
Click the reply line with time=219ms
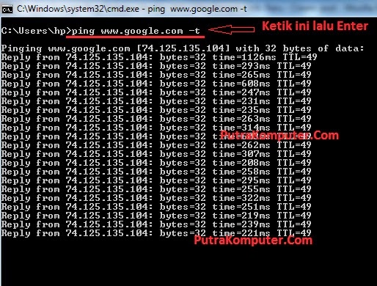156,216
